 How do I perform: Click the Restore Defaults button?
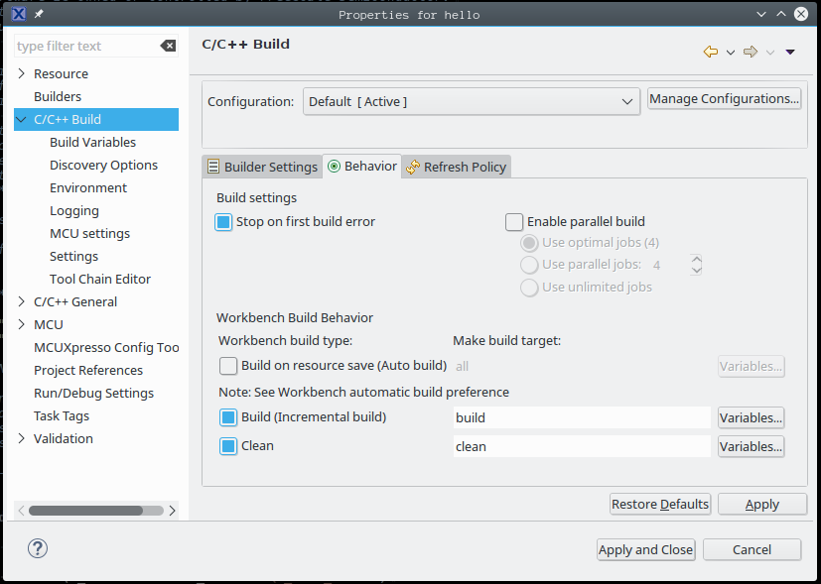[660, 504]
